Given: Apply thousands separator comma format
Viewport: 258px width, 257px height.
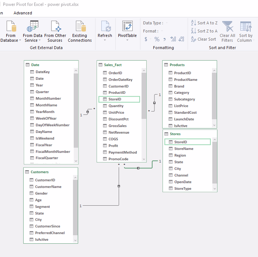Looking at the screenshot, I should [x=164, y=39].
